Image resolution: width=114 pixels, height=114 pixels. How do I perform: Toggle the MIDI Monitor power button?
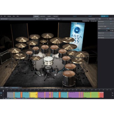point(111,22)
